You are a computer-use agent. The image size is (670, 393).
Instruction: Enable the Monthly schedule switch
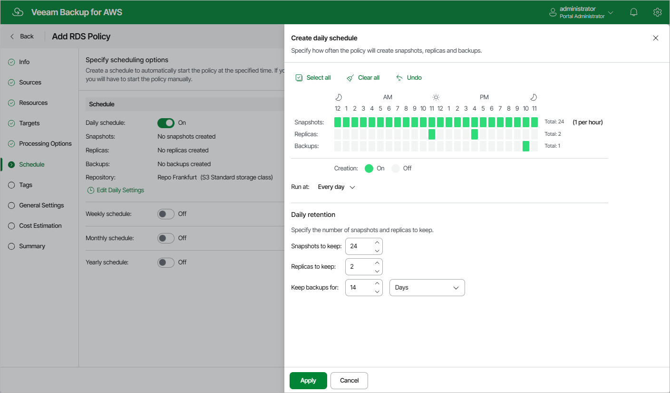(166, 238)
